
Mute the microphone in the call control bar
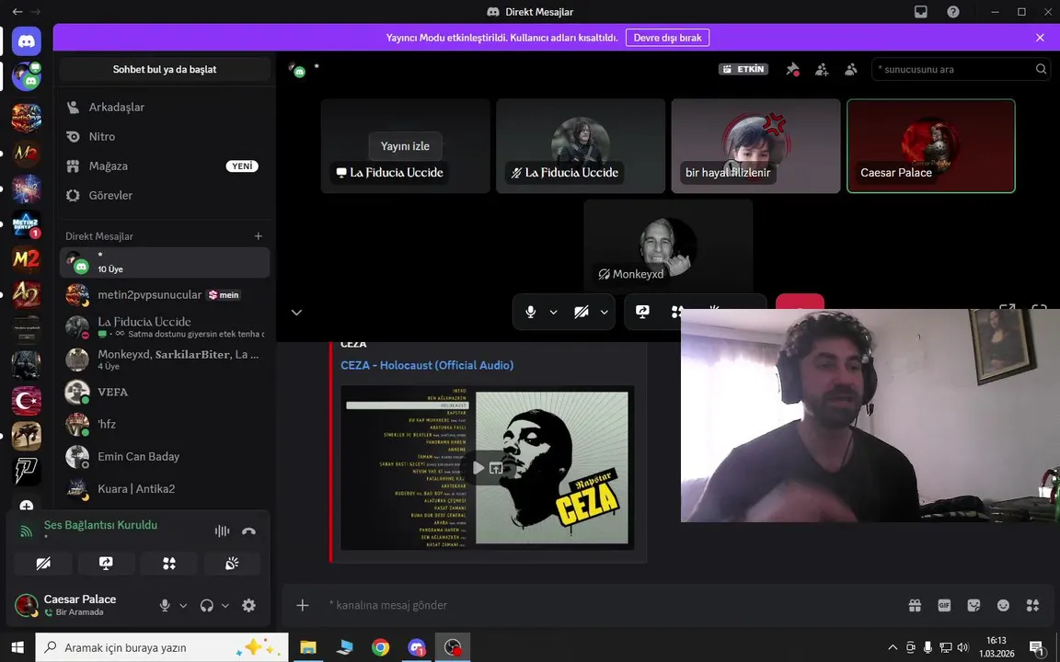tap(531, 312)
